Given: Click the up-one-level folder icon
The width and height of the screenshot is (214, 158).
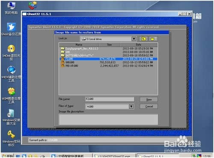Looking at the screenshot, I should click(x=143, y=39).
